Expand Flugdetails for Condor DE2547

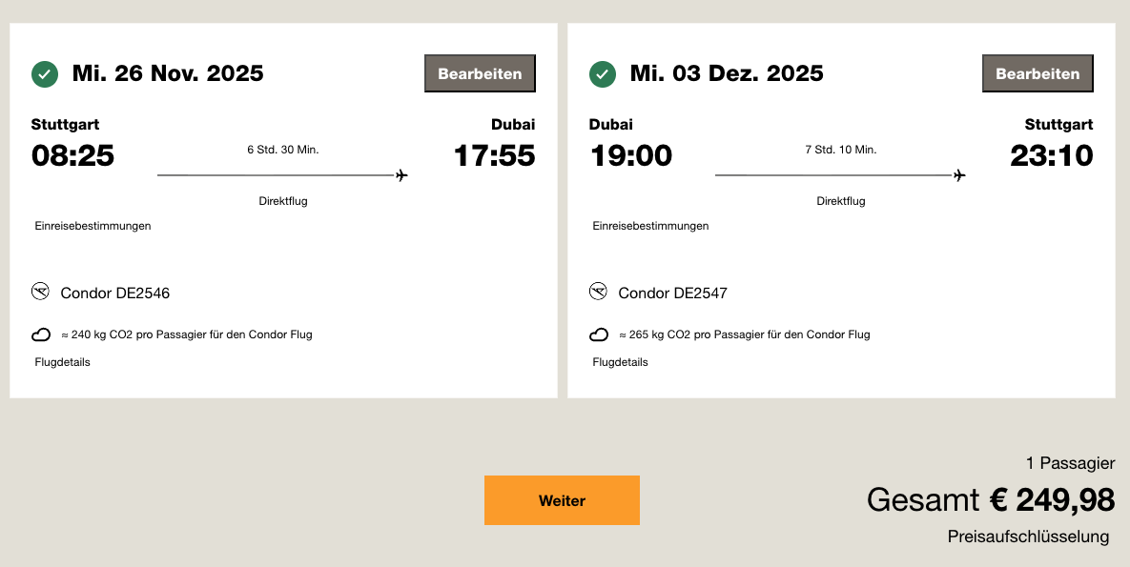[x=620, y=362]
